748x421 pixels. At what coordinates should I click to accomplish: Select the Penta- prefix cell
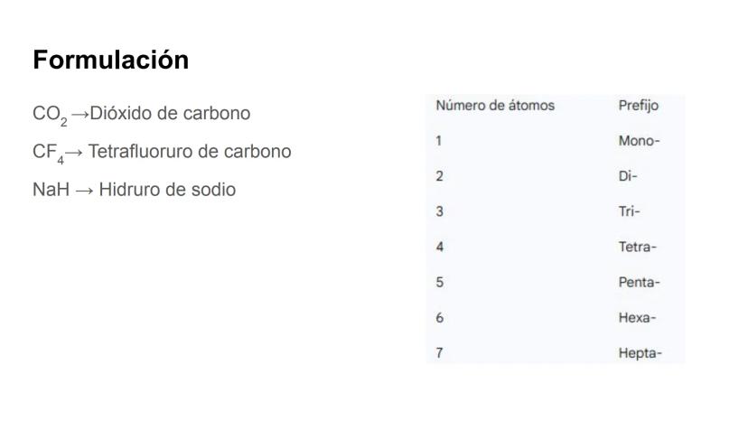639,283
